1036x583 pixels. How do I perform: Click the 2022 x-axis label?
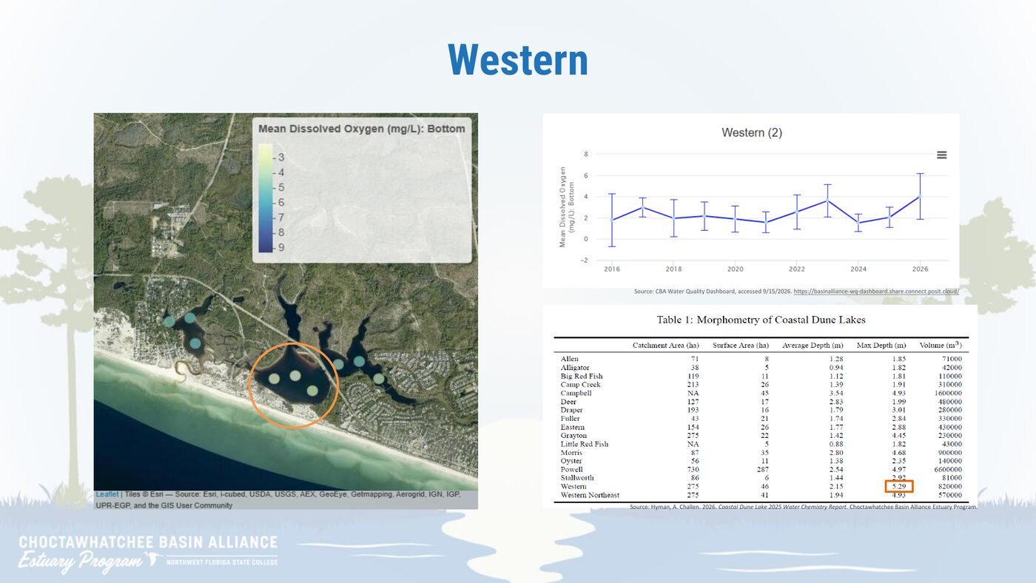point(796,269)
